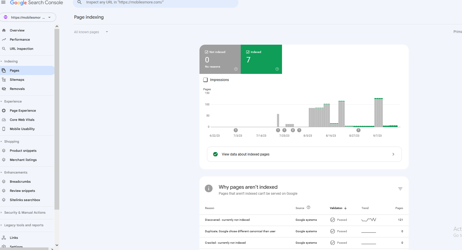
Task: Click the chart annotation marker near 8/27/23
Action: (x=358, y=130)
